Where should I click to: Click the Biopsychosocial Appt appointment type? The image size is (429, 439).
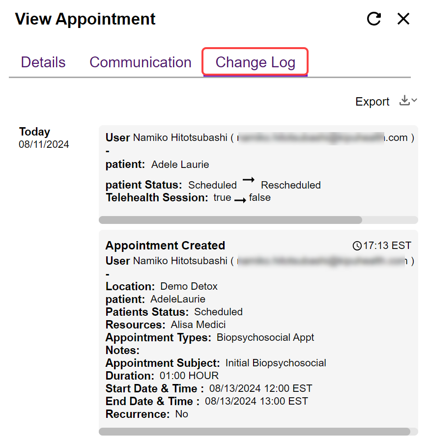[x=265, y=337]
